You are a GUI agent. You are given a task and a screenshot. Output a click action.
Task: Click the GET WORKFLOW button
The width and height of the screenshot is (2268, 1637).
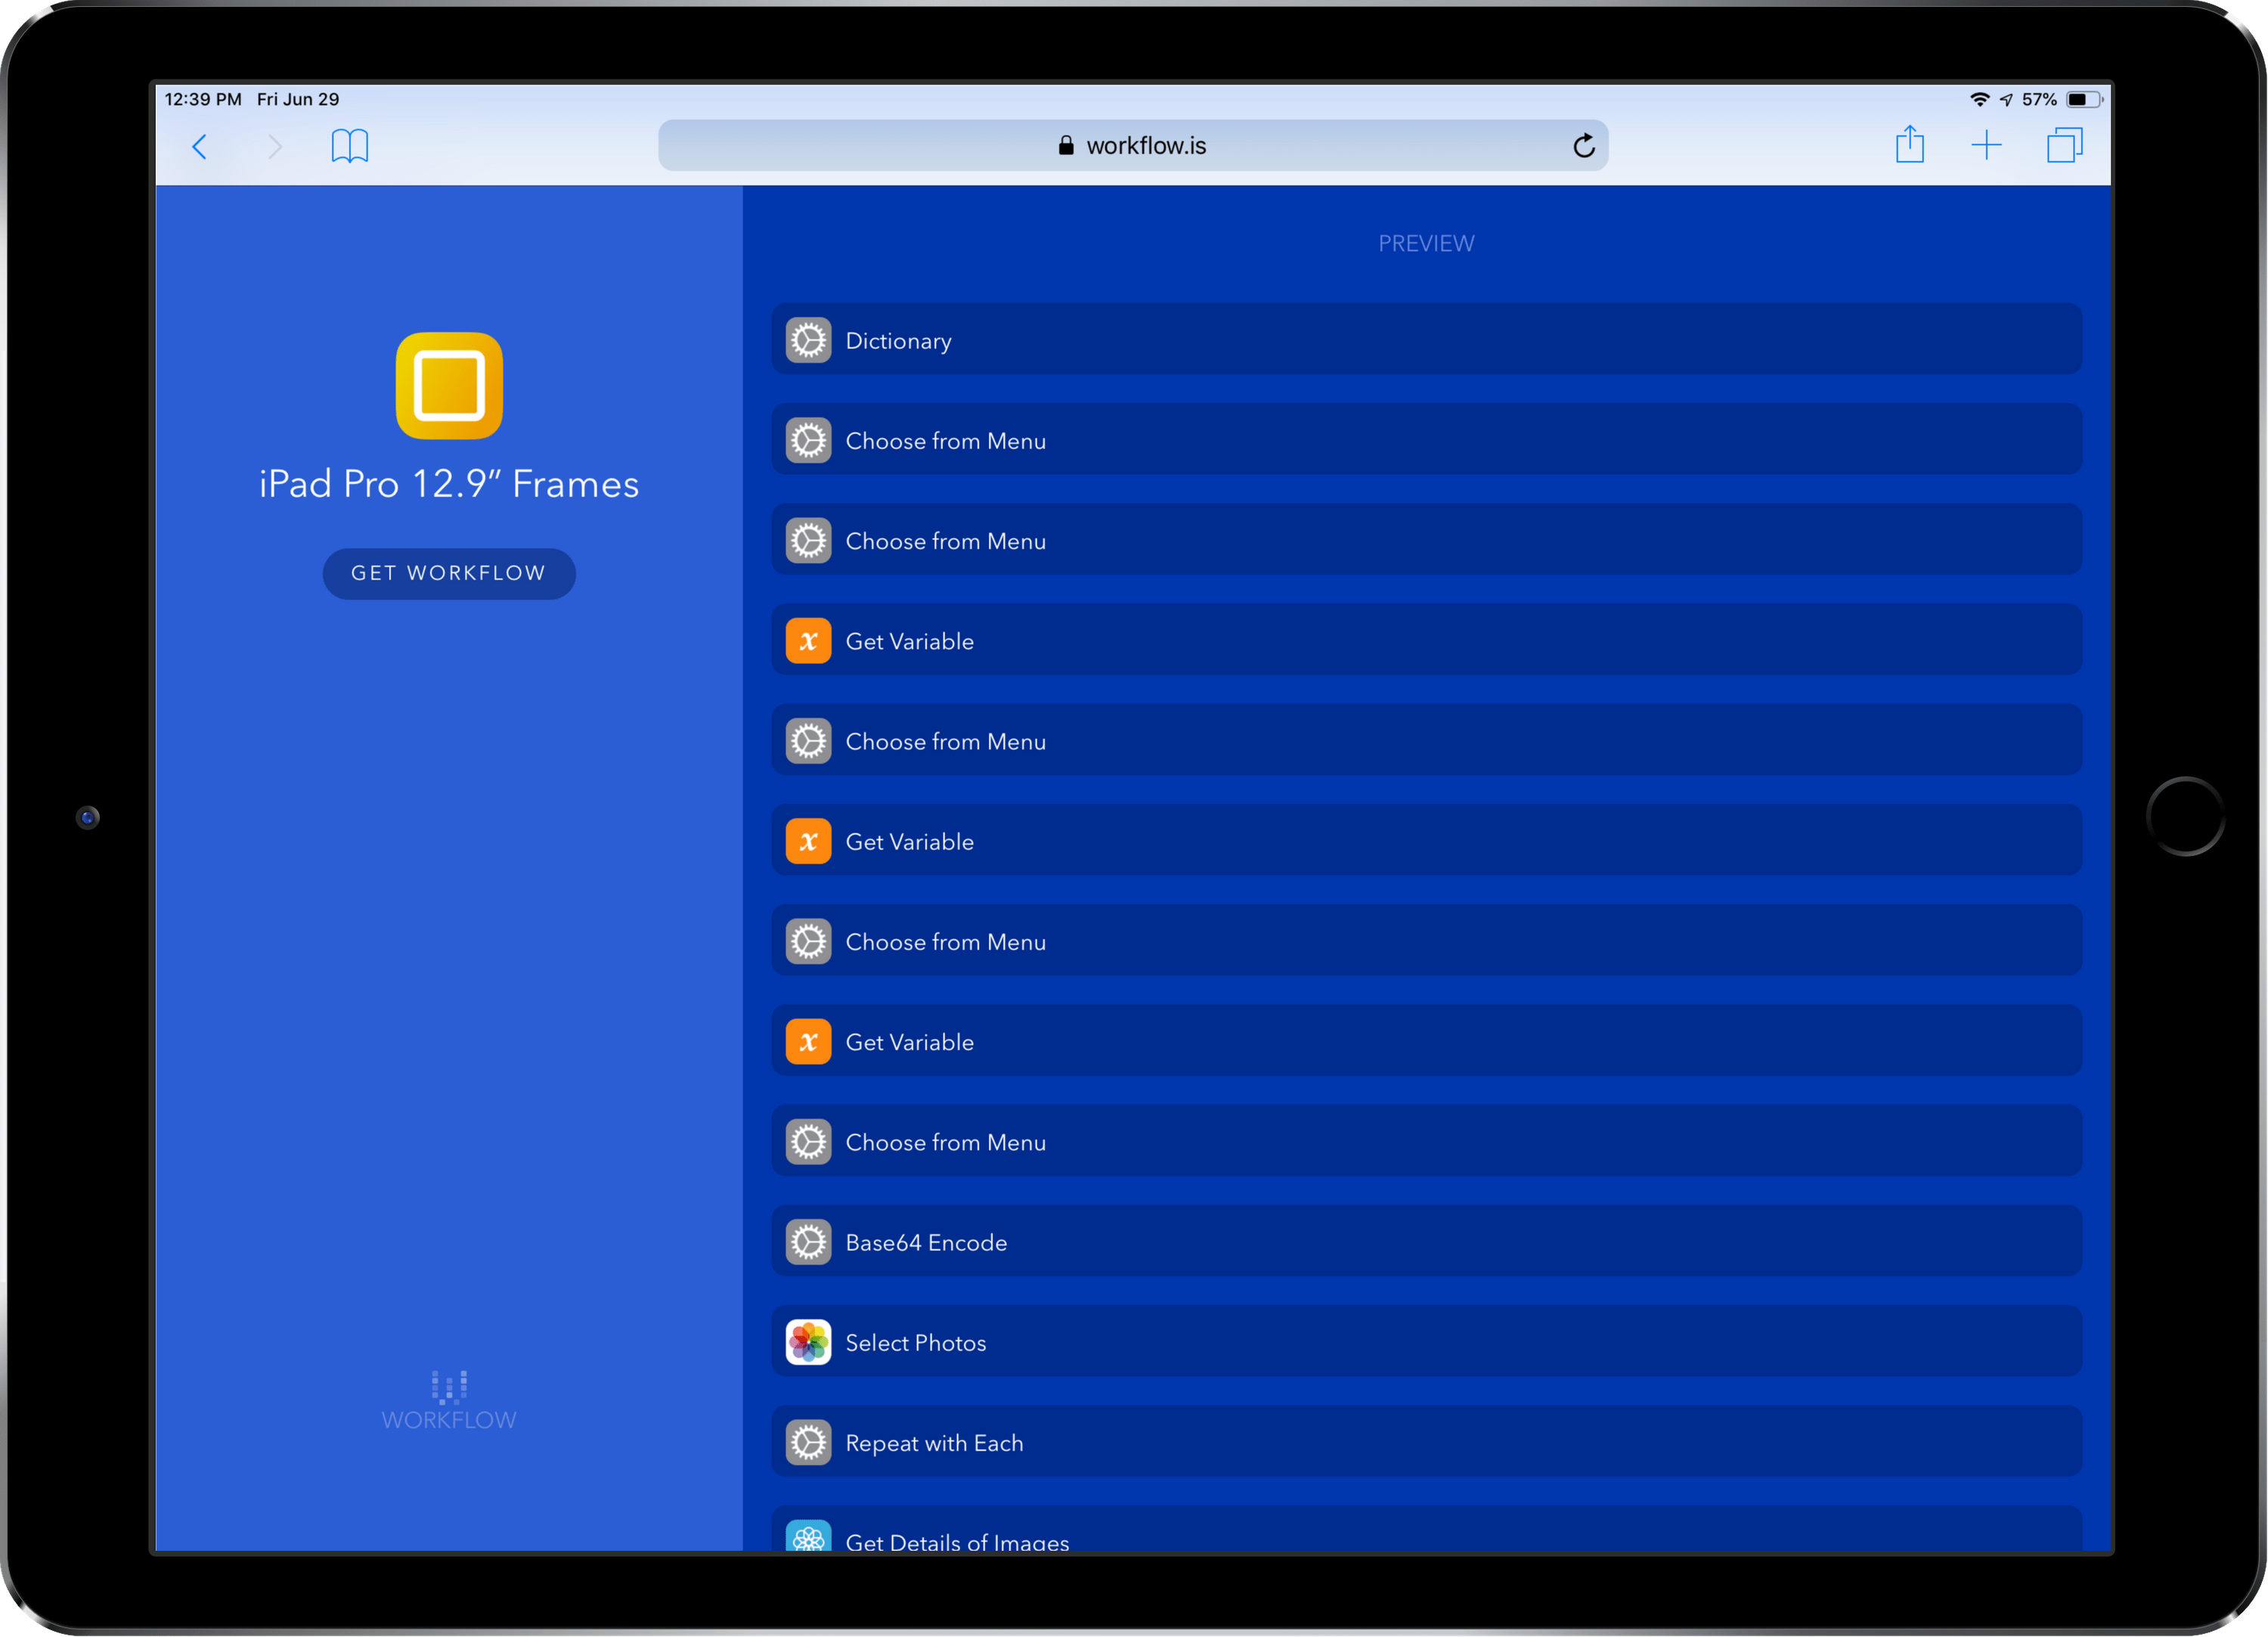tap(449, 573)
